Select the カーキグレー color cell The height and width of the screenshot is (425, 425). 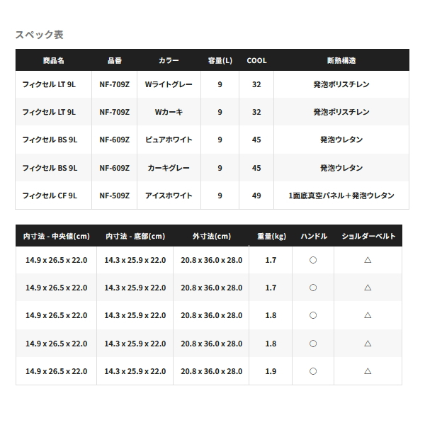click(169, 168)
